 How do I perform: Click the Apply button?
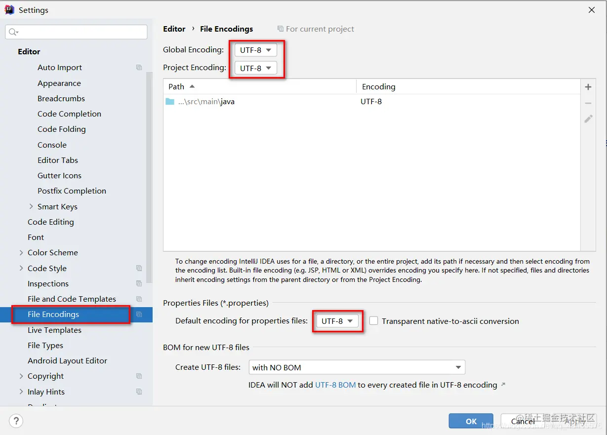click(575, 421)
